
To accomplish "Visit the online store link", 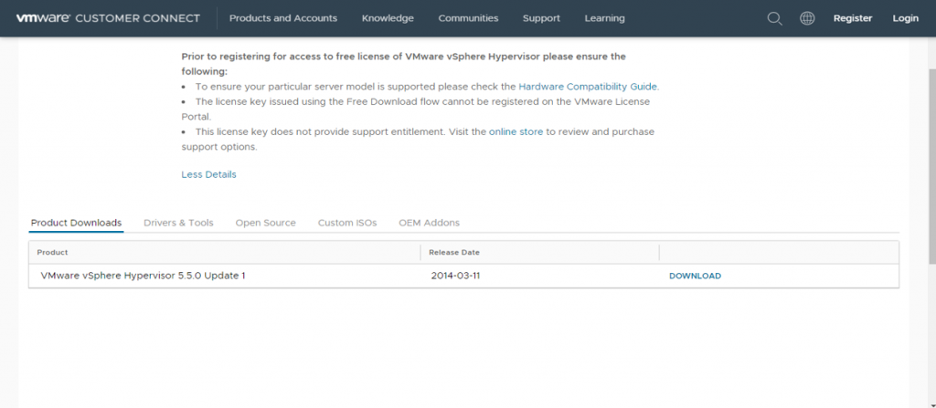I will pyautogui.click(x=516, y=132).
